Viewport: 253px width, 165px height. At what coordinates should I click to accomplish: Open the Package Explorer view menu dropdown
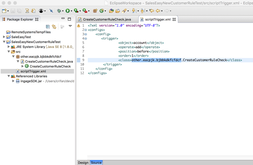(x=70, y=26)
